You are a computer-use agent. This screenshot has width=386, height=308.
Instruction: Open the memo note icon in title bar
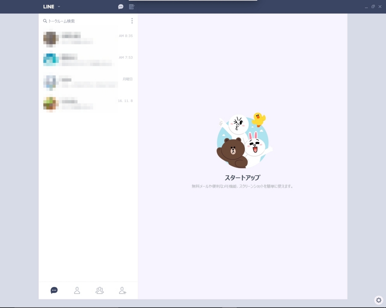[132, 7]
